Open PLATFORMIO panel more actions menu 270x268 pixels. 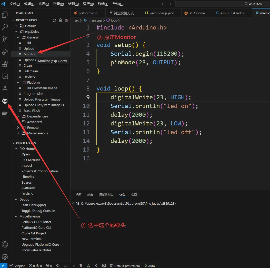click(x=64, y=13)
